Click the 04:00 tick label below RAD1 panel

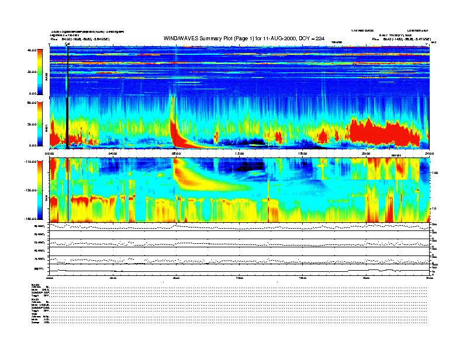[x=112, y=153]
